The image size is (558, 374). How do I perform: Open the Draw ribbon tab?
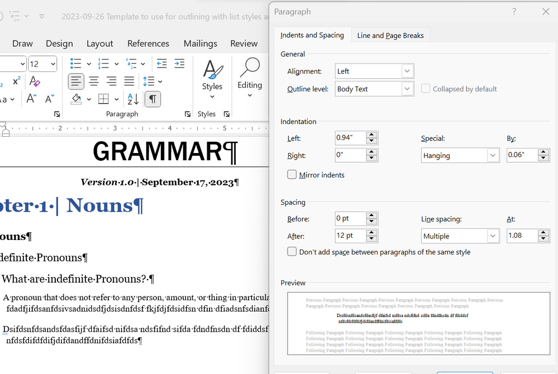(x=22, y=44)
